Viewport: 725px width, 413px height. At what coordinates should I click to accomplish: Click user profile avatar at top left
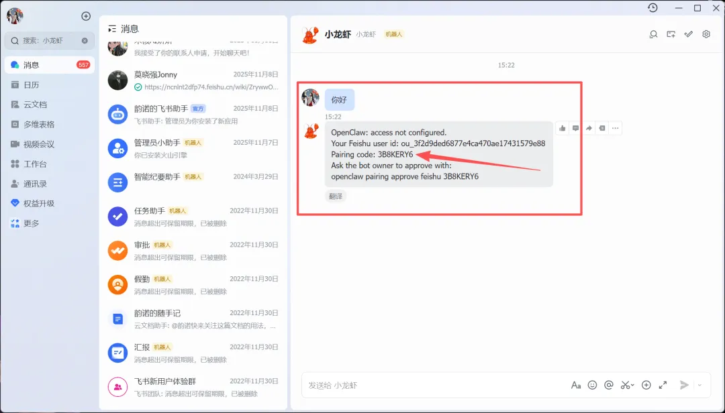coord(15,15)
